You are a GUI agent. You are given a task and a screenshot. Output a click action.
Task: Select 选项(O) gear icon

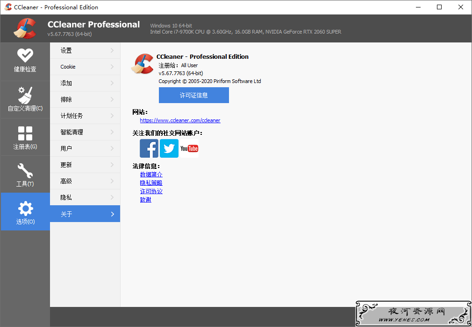(x=25, y=212)
